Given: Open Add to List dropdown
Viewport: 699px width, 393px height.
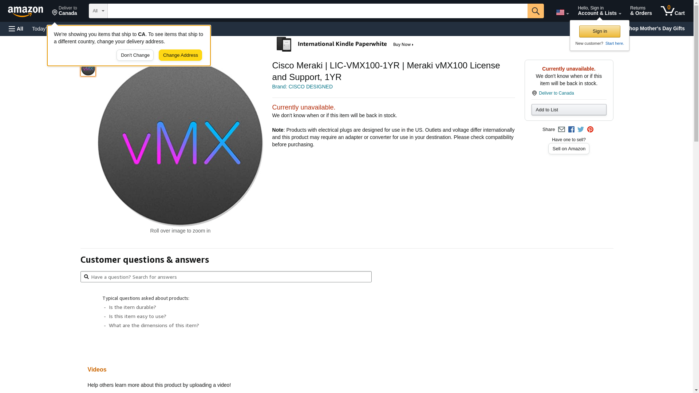Looking at the screenshot, I should [569, 110].
